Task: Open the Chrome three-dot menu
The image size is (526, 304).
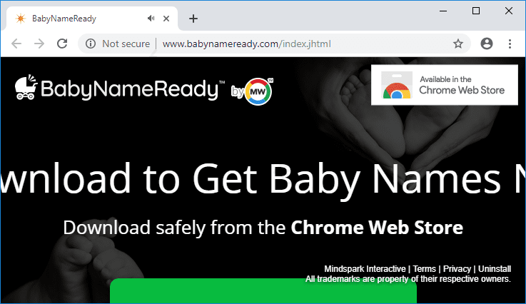Action: pyautogui.click(x=510, y=44)
